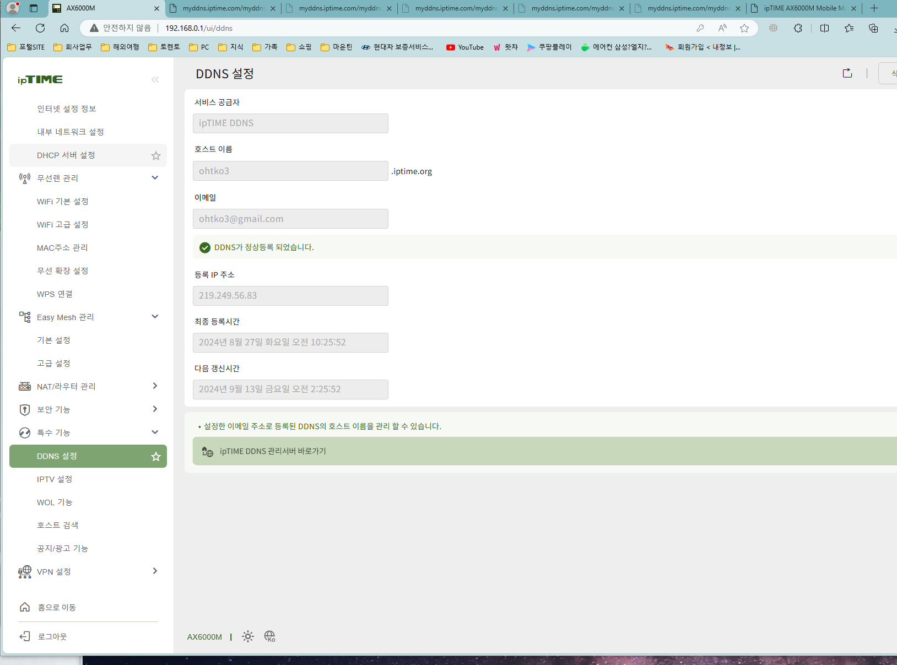Click the browser address bar URL
The width and height of the screenshot is (897, 665).
(x=199, y=28)
